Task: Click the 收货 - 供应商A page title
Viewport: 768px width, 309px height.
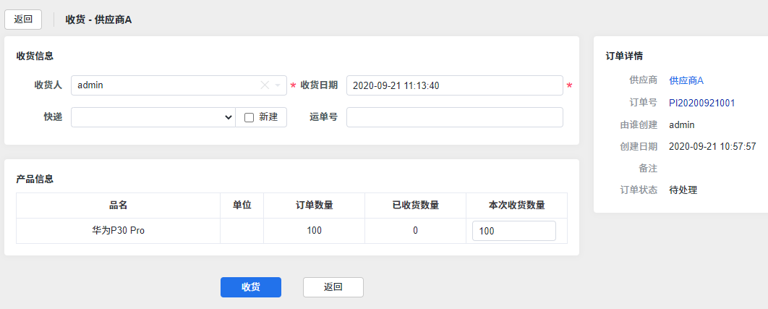Action: [x=98, y=20]
